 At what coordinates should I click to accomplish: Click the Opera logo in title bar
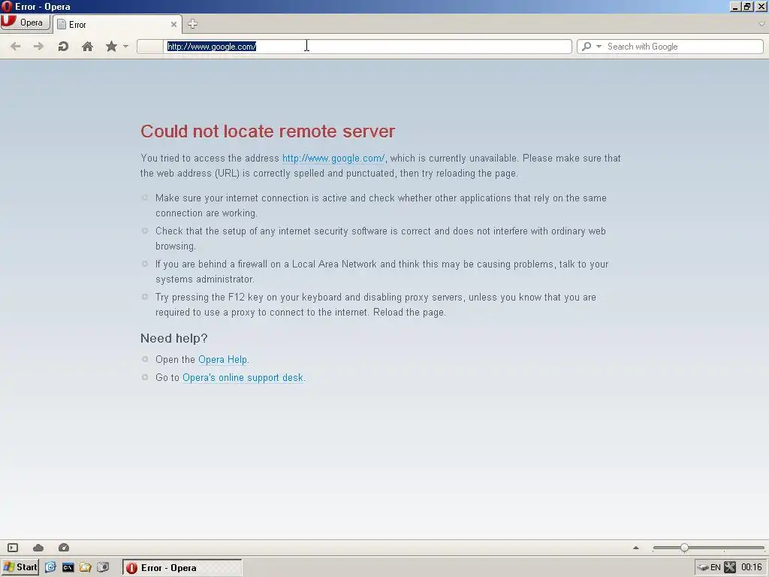point(6,6)
